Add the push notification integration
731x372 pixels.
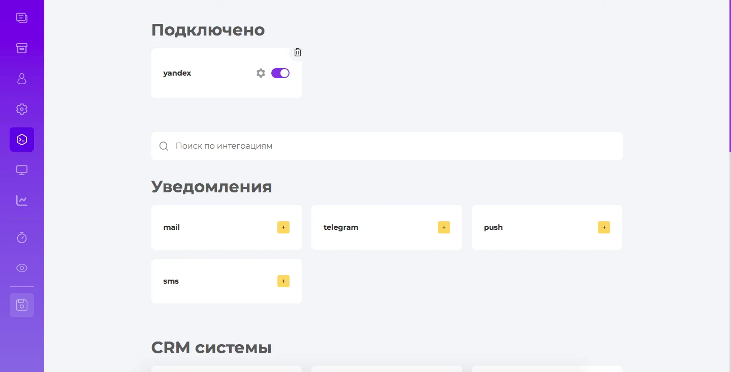pyautogui.click(x=604, y=227)
